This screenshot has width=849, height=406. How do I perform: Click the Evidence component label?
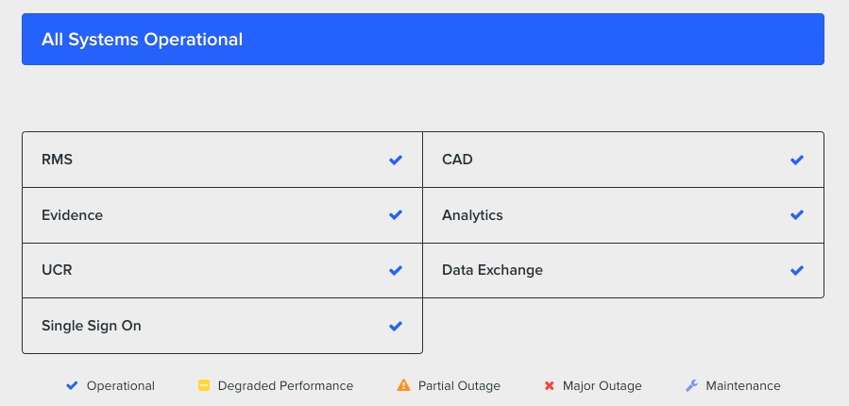click(x=72, y=215)
